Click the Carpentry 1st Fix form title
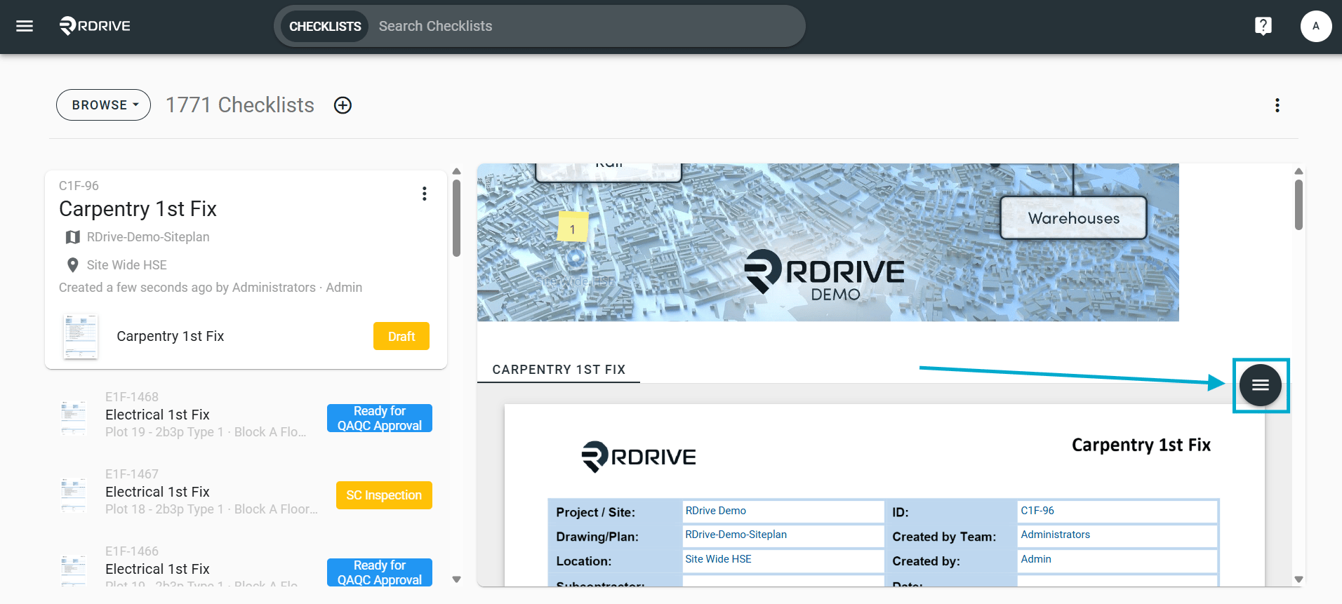The width and height of the screenshot is (1342, 604). [1141, 445]
